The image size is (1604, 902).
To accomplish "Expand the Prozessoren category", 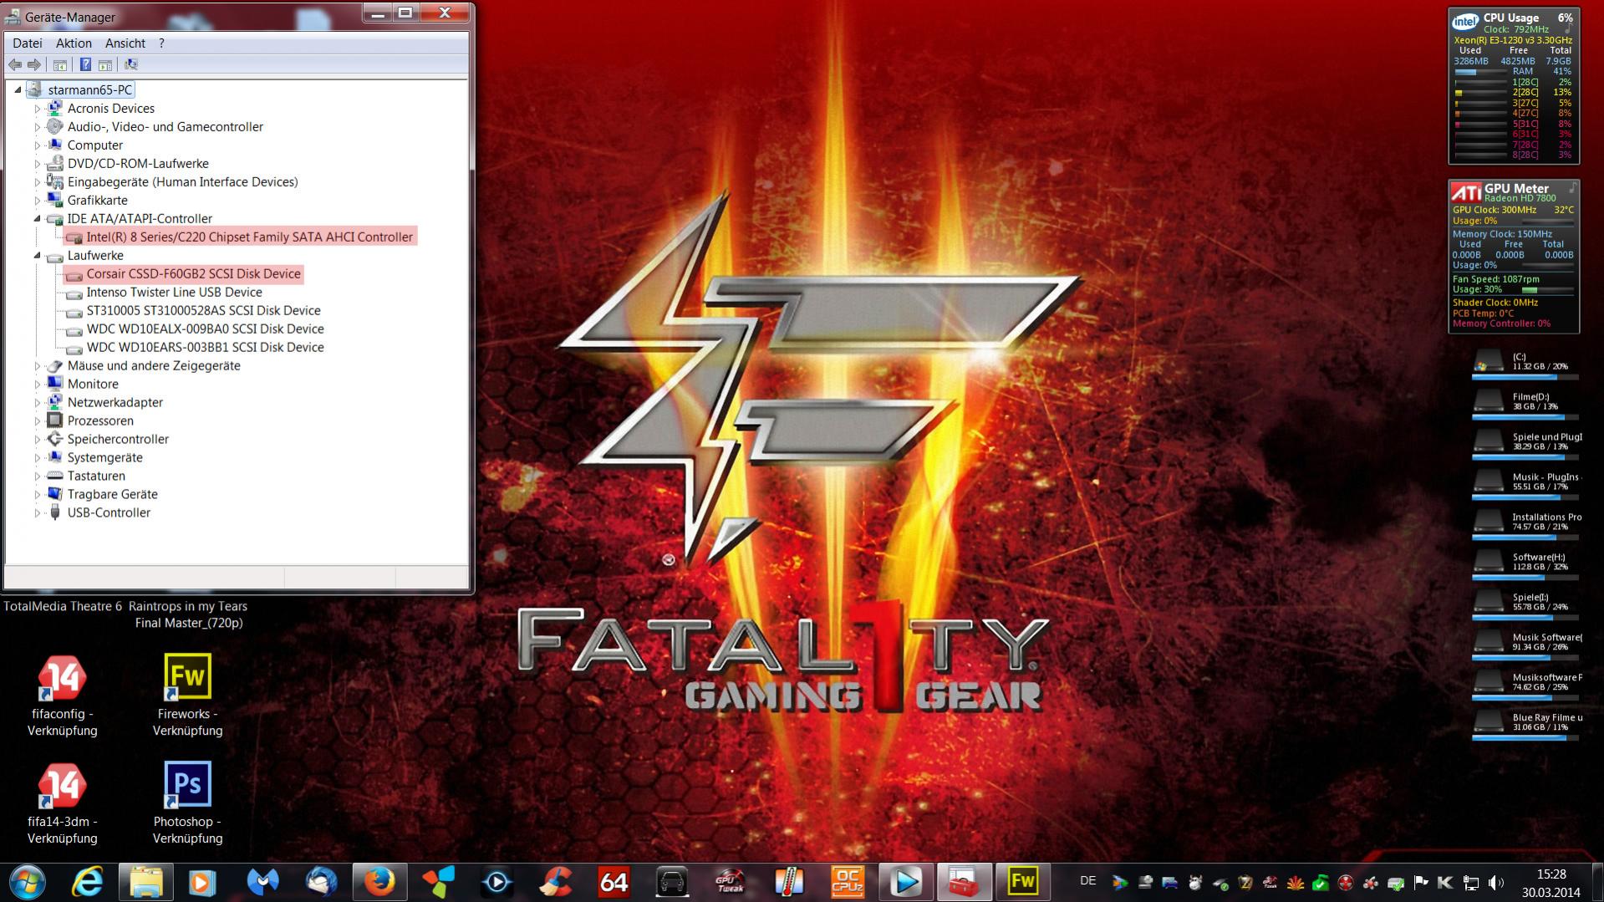I will pos(37,421).
